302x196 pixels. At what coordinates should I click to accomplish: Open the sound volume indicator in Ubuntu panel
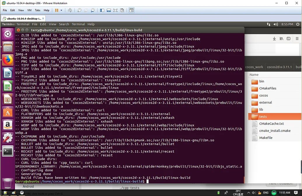click(276, 24)
